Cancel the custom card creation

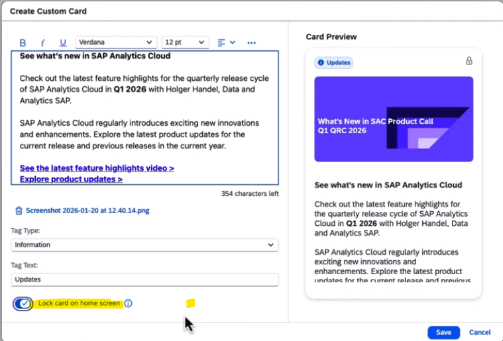(480, 332)
